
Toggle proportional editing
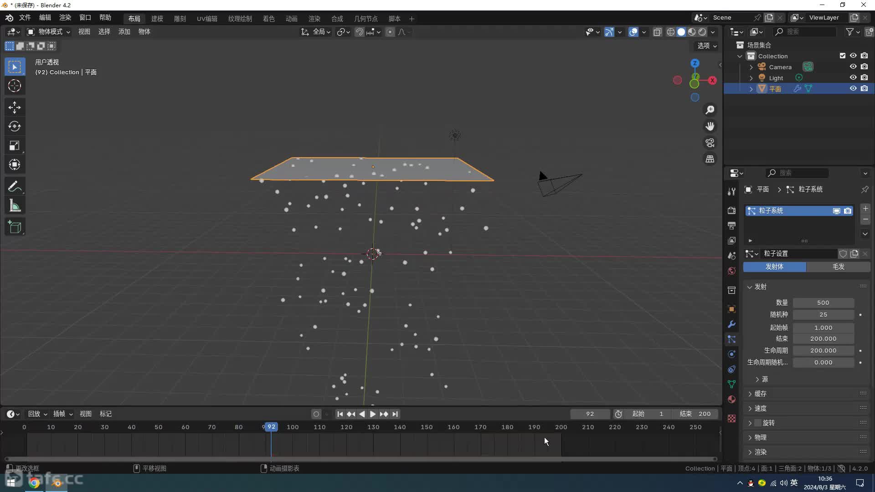click(390, 32)
